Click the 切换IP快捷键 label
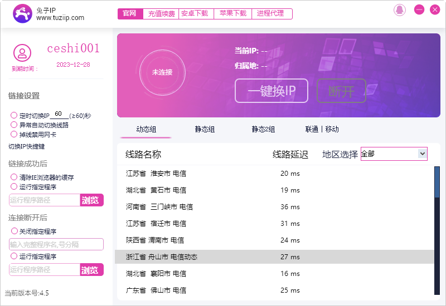This screenshot has width=446, height=306. pyautogui.click(x=26, y=146)
